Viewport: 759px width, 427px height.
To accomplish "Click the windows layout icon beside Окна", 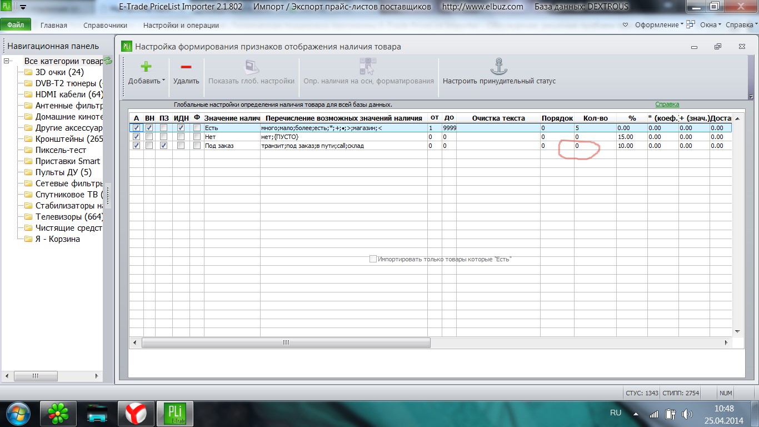I will click(691, 24).
